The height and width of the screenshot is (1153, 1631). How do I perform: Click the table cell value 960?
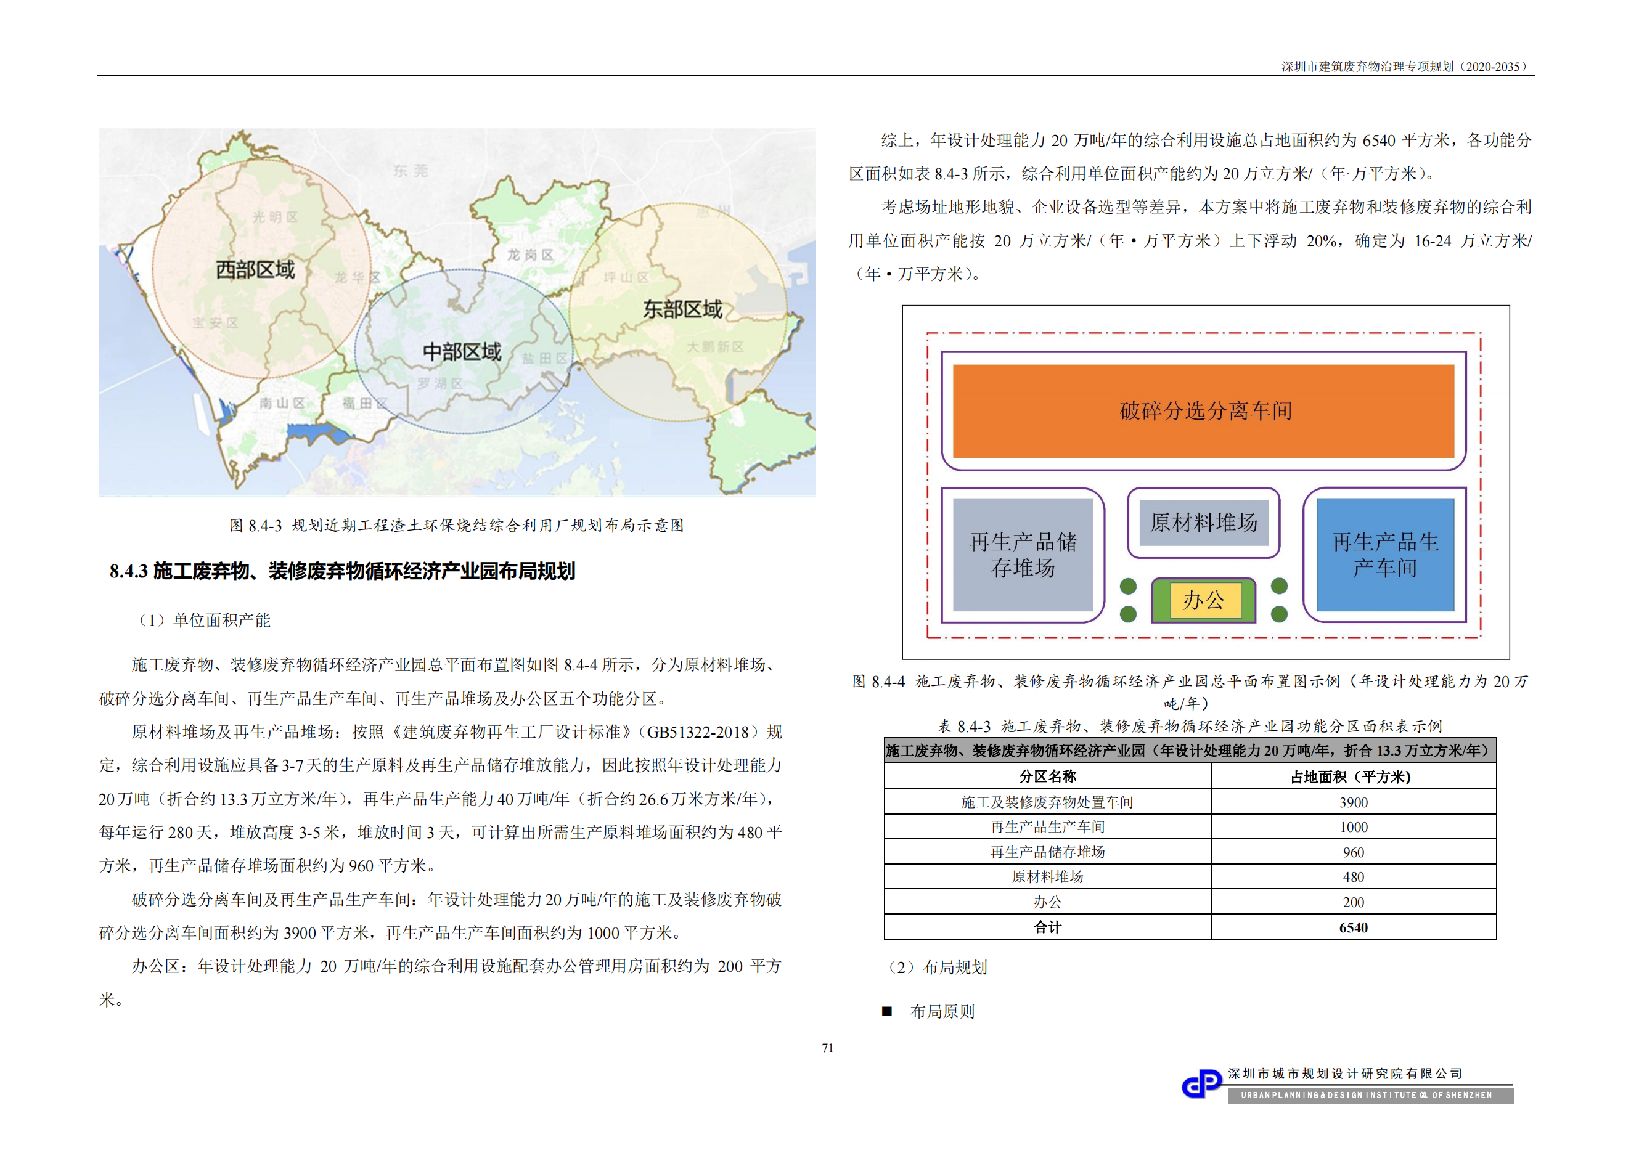1353,852
